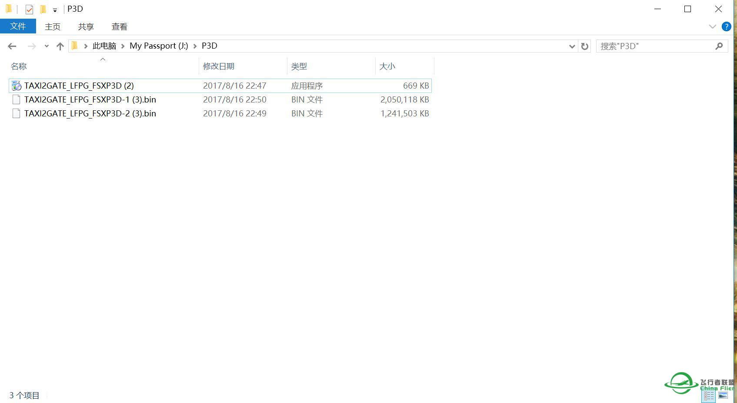Click the Back navigation arrow
The image size is (737, 403).
pos(12,46)
